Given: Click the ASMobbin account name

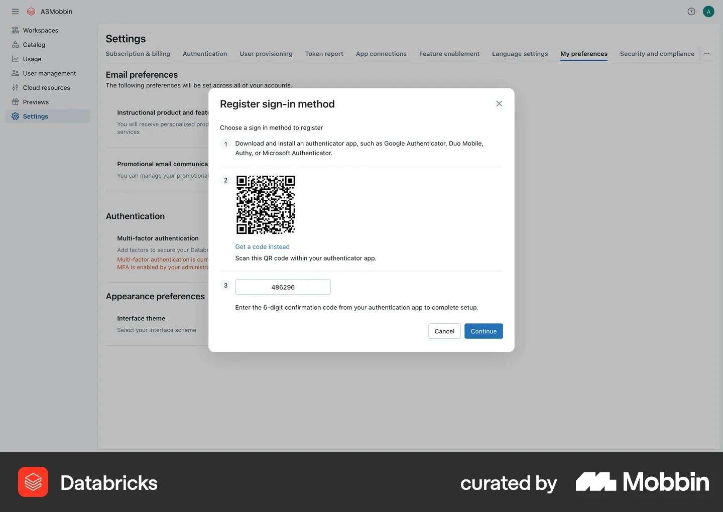Looking at the screenshot, I should 57,12.
